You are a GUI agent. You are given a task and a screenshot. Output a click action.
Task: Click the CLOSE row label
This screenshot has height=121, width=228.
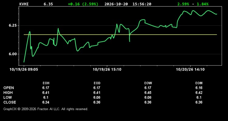tap(10, 102)
